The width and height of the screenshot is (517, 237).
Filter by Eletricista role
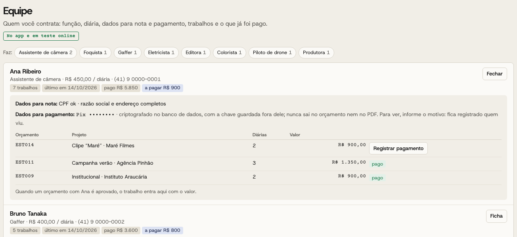coord(161,53)
